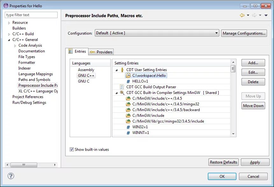This screenshot has width=274, height=187.
Task: Select Assembly in Languages list
Action: (86, 70)
